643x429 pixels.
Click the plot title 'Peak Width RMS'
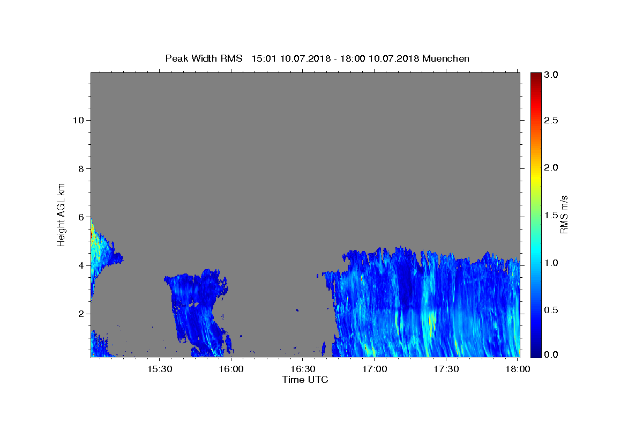point(204,58)
